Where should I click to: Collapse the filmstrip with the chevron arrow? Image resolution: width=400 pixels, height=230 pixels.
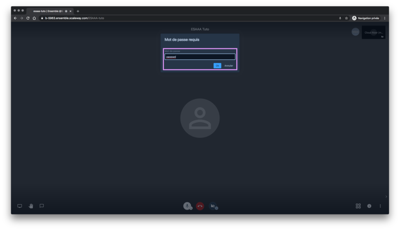[x=386, y=196]
